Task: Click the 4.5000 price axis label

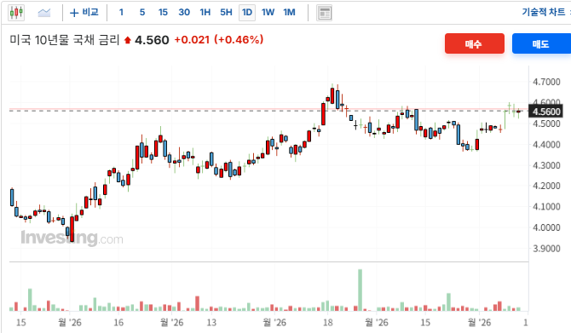Action: [546, 123]
